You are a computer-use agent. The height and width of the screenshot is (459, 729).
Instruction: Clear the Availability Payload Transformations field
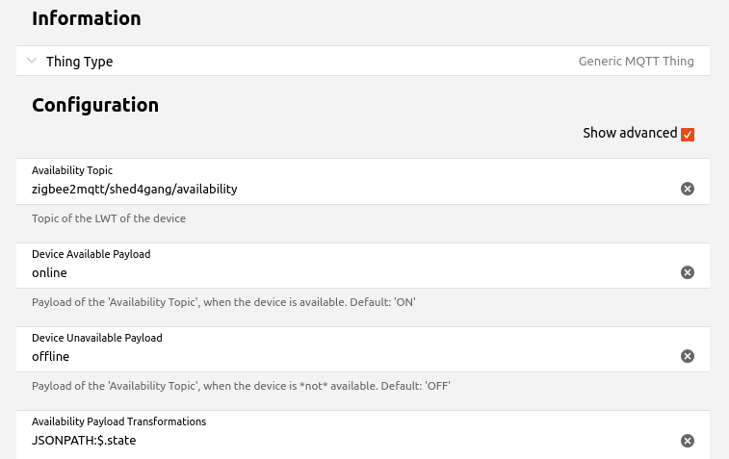click(688, 441)
